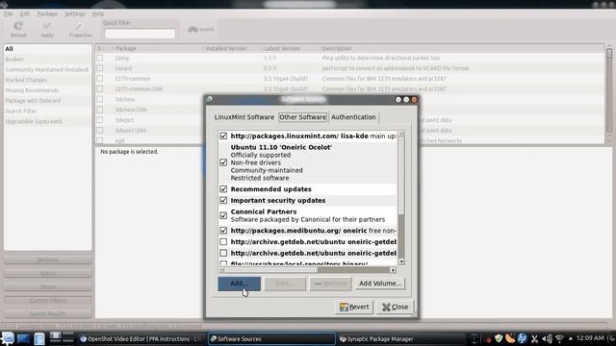Viewport: 616px width, 346px height.
Task: Click the Latest Version column header
Action: coord(291,48)
